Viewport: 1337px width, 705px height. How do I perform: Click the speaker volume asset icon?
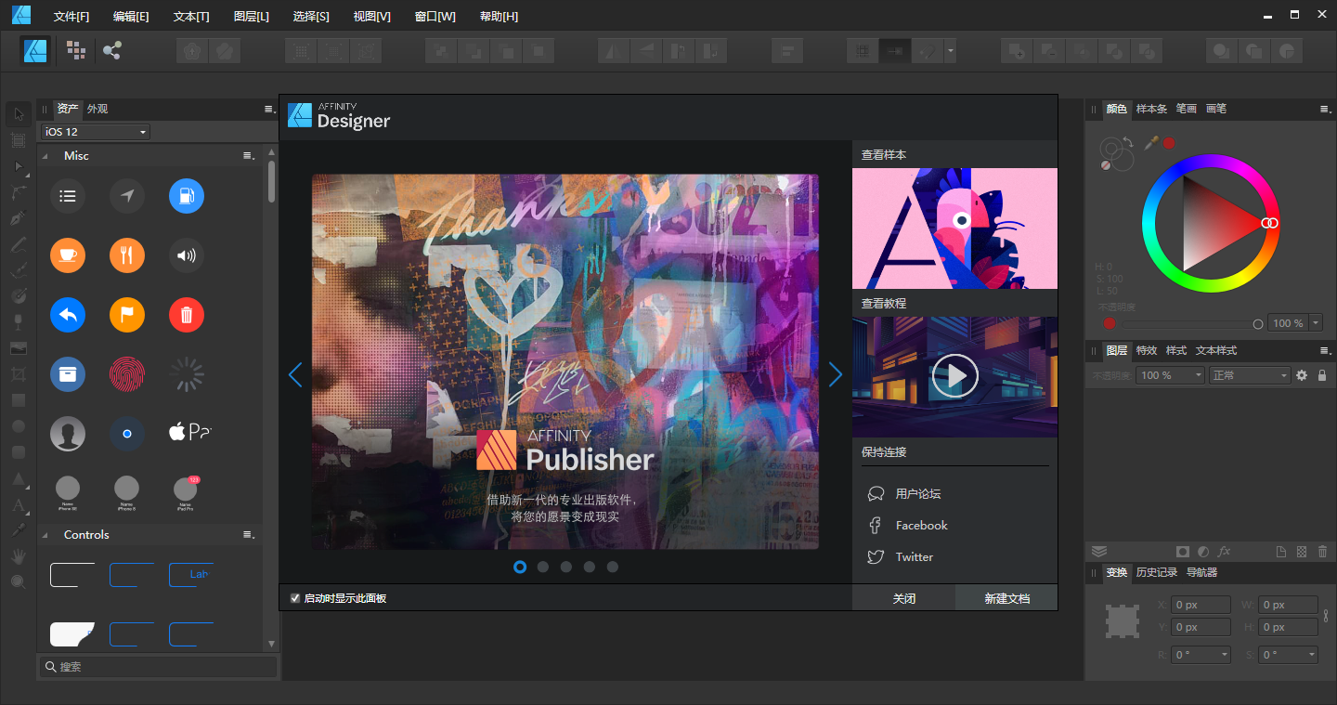(x=187, y=255)
